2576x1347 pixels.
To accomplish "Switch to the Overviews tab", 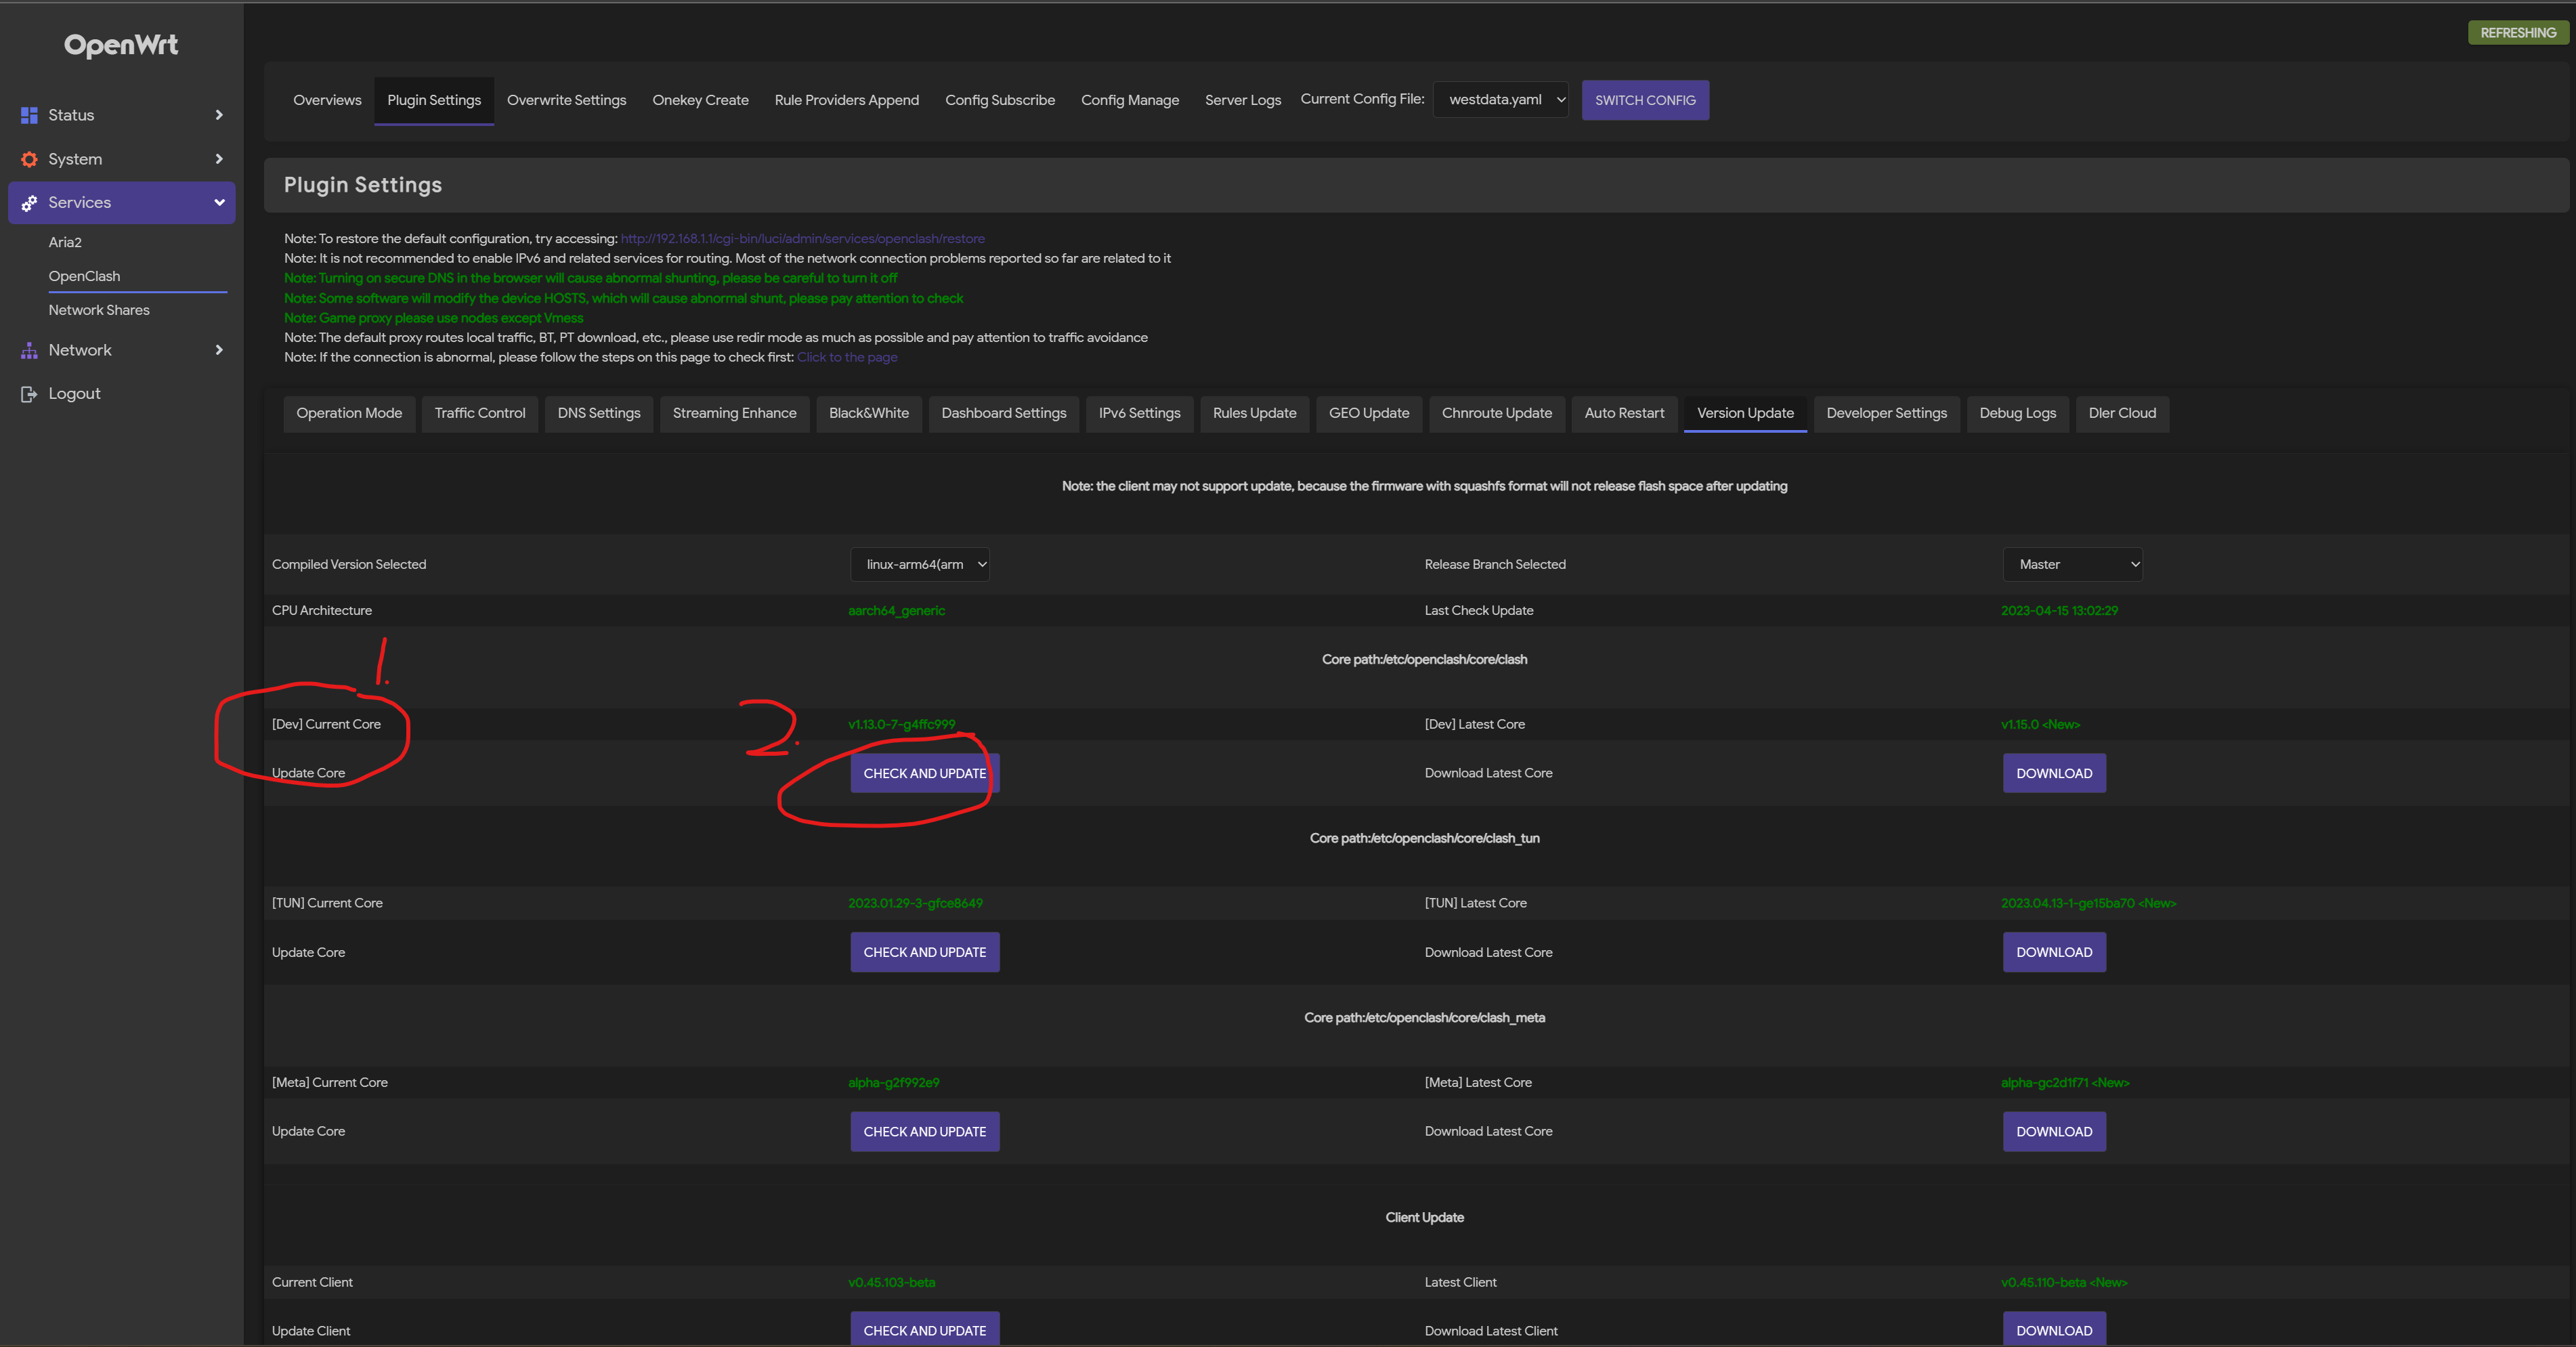I will (327, 100).
